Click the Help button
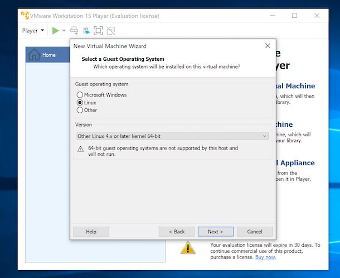This screenshot has width=340, height=278. tap(91, 232)
